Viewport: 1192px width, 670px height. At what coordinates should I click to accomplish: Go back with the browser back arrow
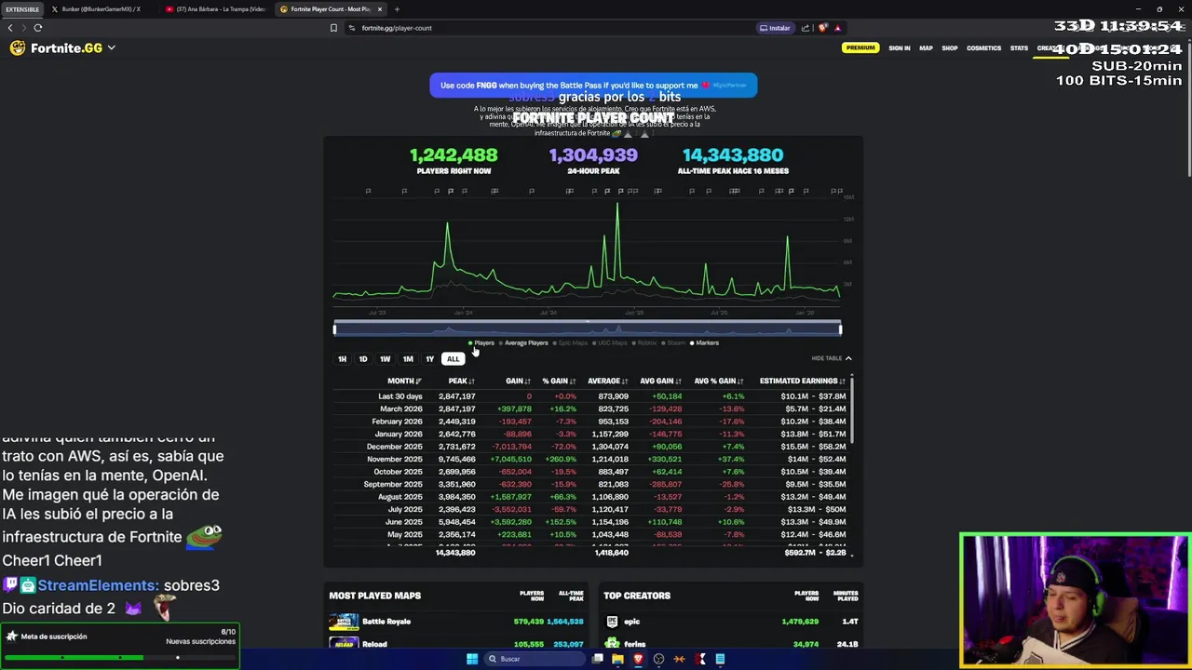[10, 28]
